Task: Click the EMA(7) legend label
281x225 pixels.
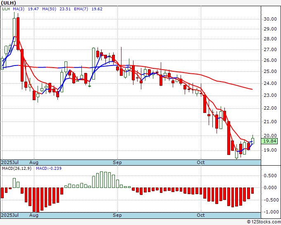Action: click(x=81, y=9)
